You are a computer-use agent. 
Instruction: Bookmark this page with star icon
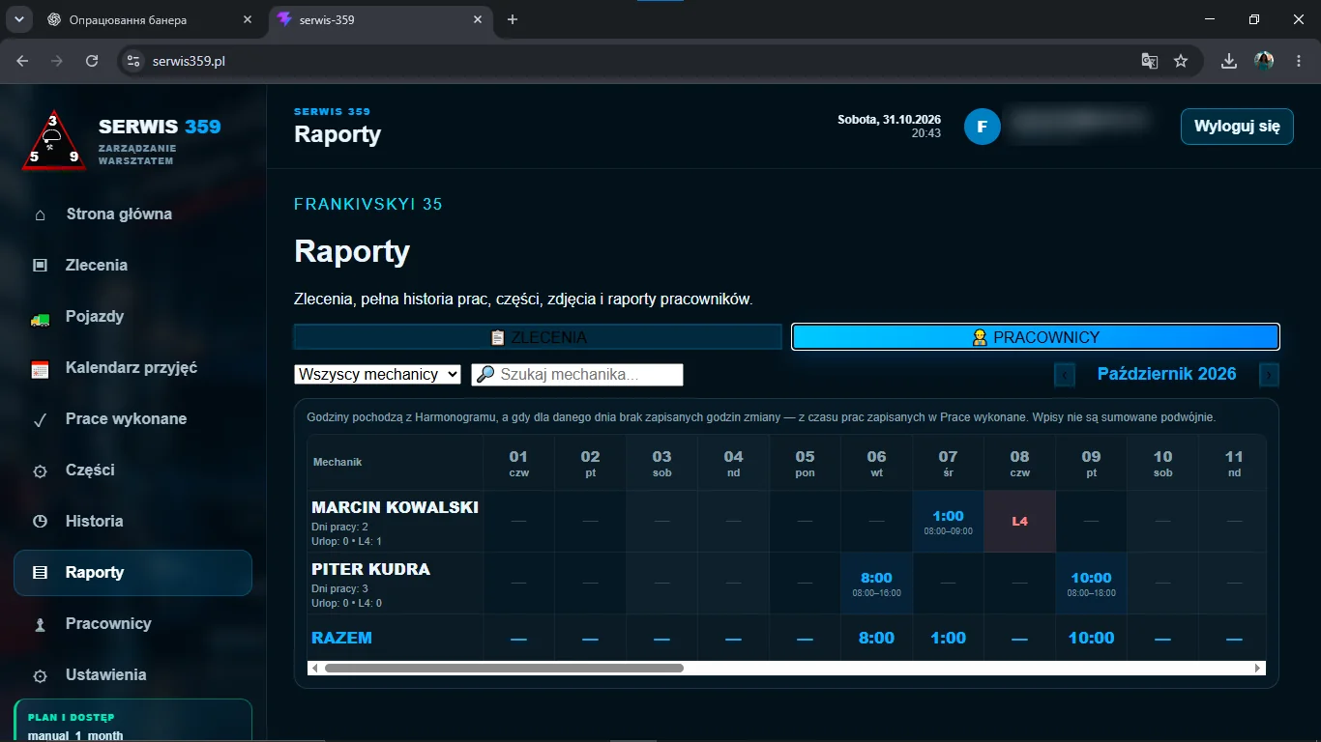tap(1181, 61)
